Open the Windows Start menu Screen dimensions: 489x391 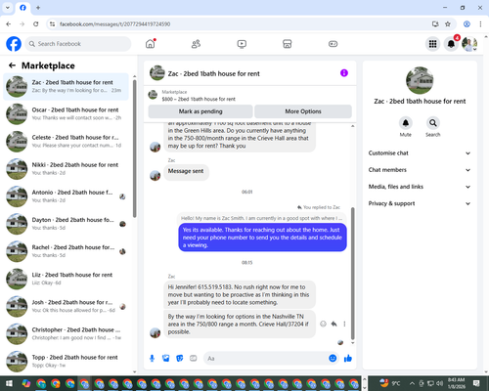pos(9,383)
